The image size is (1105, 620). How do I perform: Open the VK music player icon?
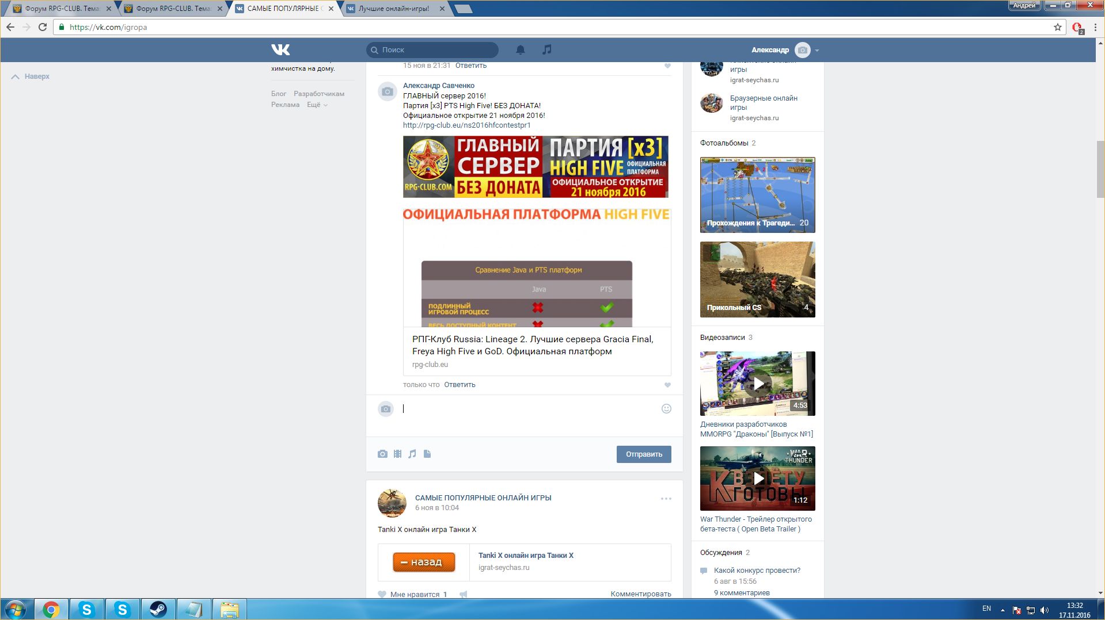coord(547,49)
